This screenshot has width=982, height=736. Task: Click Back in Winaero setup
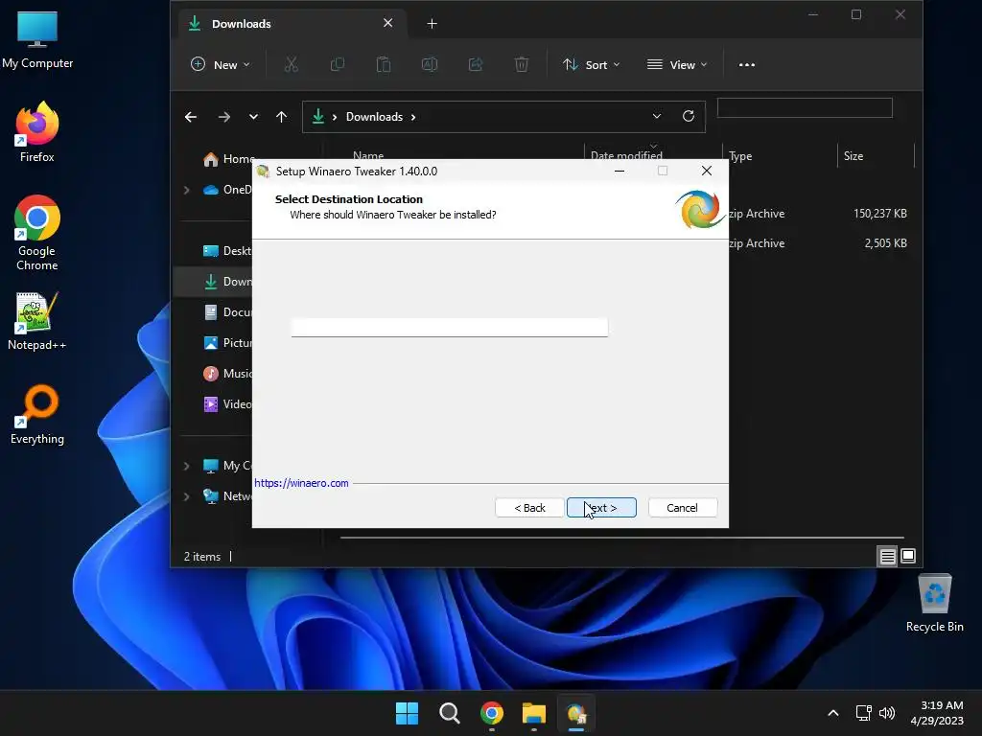[529, 508]
